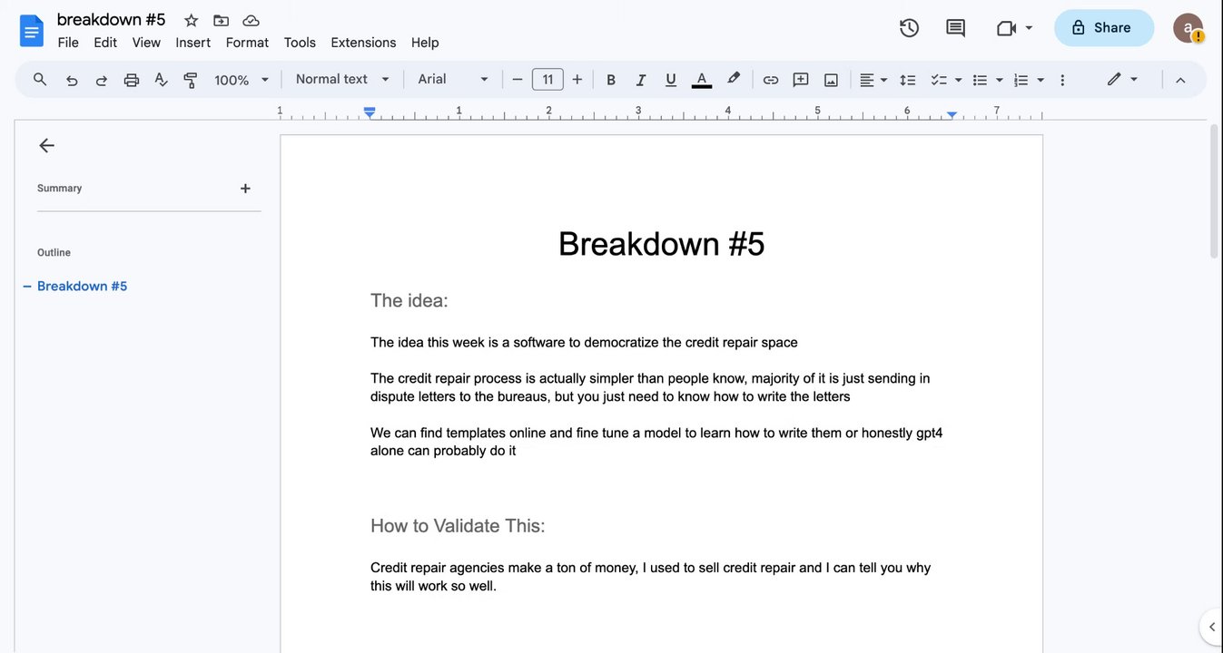
Task: Insert a link with chain icon
Action: (771, 80)
